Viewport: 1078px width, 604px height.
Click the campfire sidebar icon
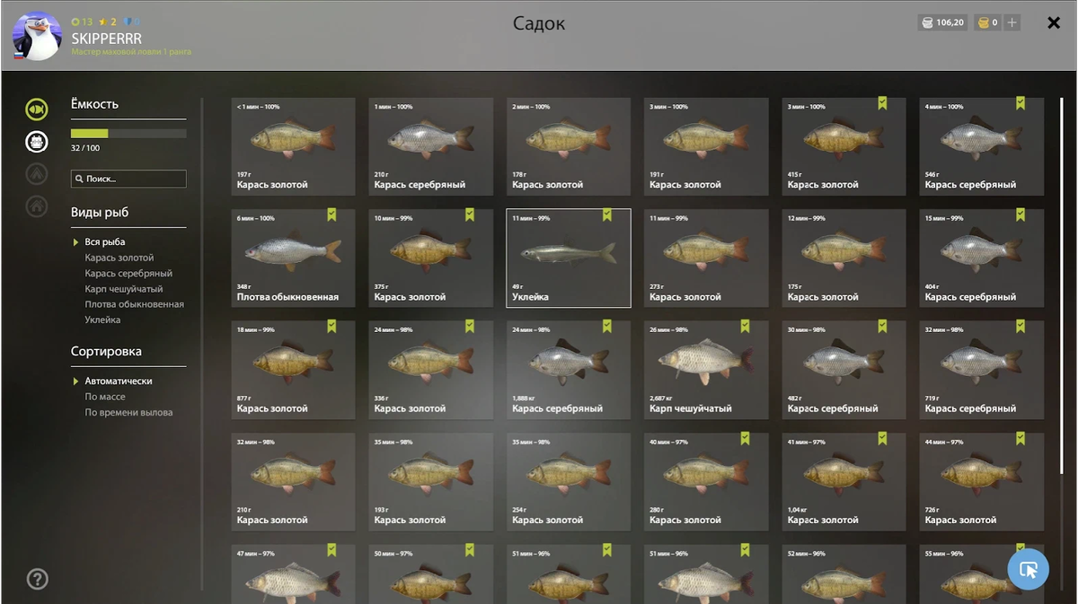37,173
